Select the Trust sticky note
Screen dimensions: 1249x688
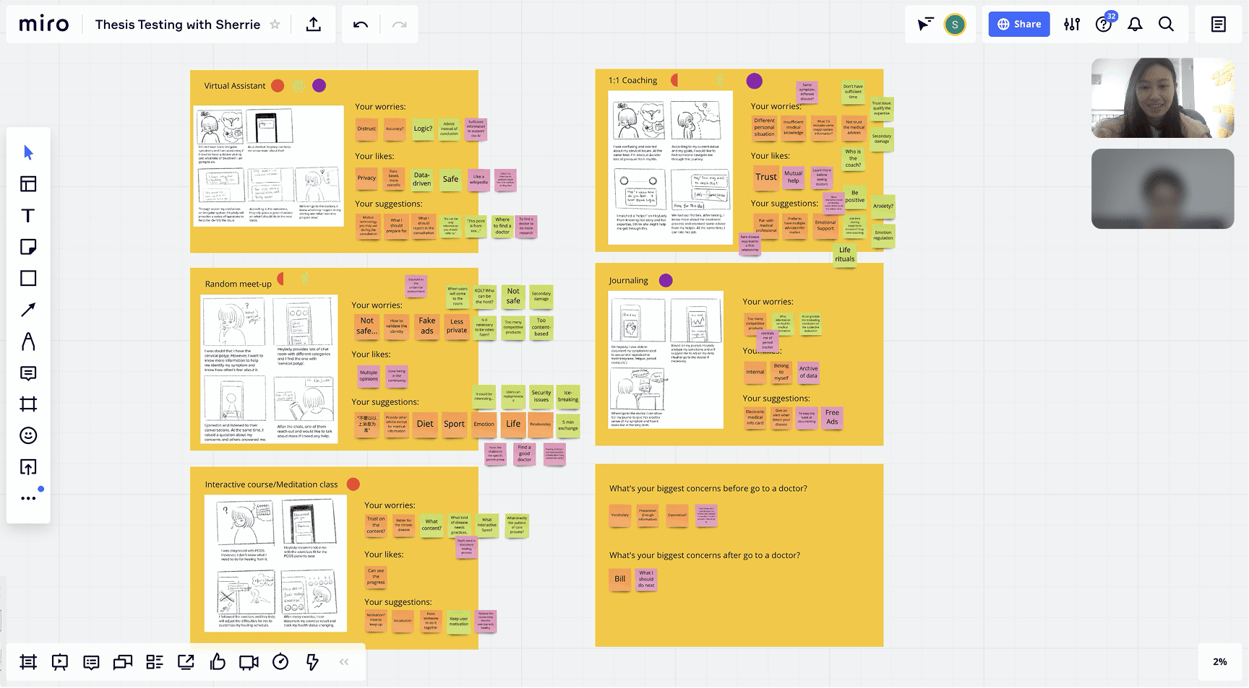(766, 177)
